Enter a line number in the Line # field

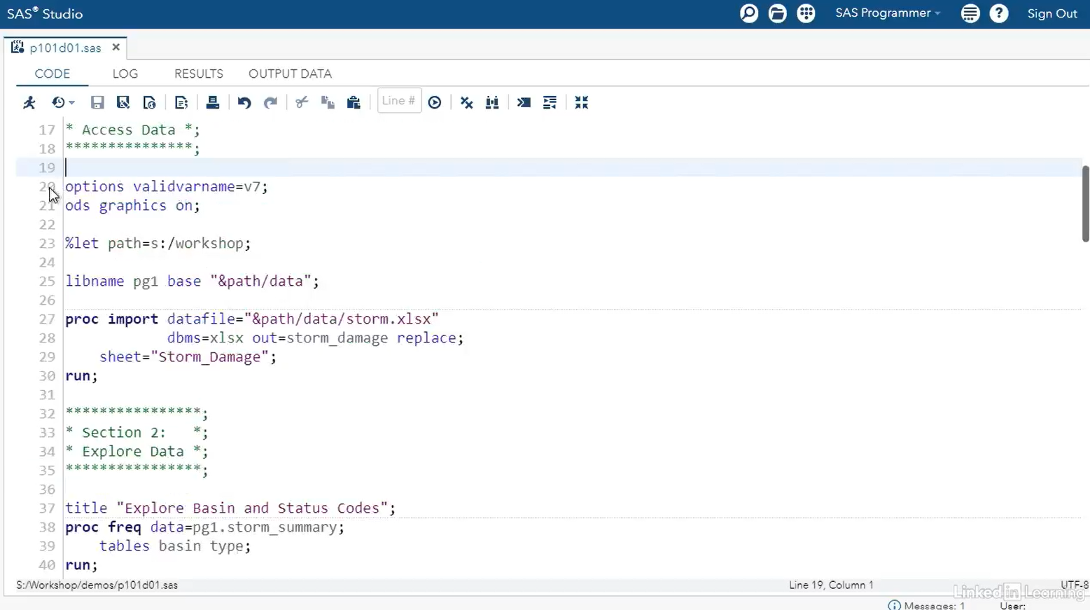click(x=398, y=101)
